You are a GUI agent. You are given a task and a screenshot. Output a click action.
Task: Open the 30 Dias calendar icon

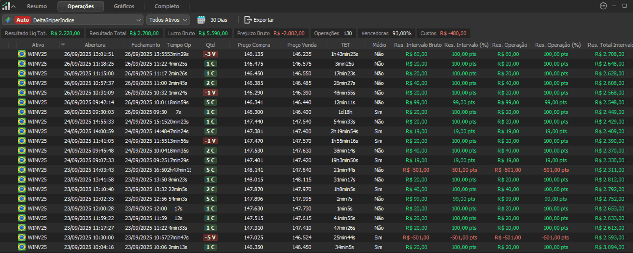click(201, 20)
